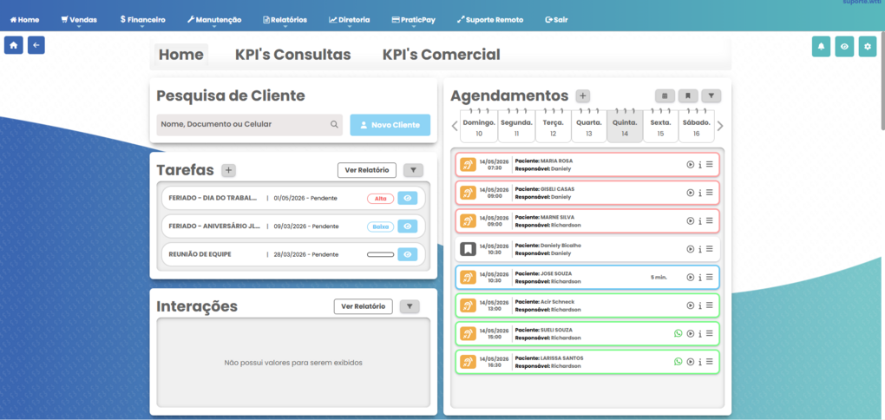885x420 pixels.
Task: Start MARNE SILVA appointment play icon
Action: click(690, 220)
